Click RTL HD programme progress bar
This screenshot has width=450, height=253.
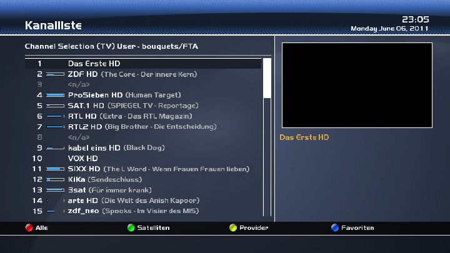(x=56, y=116)
